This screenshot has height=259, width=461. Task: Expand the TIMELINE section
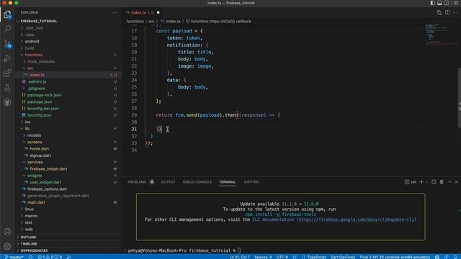[x=29, y=244]
